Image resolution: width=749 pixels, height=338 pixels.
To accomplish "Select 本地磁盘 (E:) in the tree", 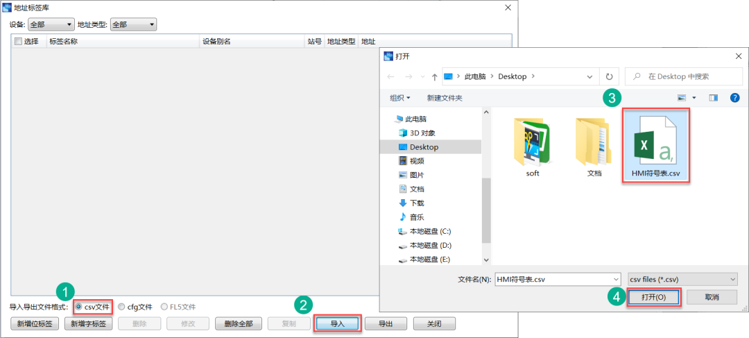I will 424,260.
